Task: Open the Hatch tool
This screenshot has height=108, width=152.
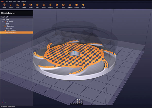Action: click(63, 6)
